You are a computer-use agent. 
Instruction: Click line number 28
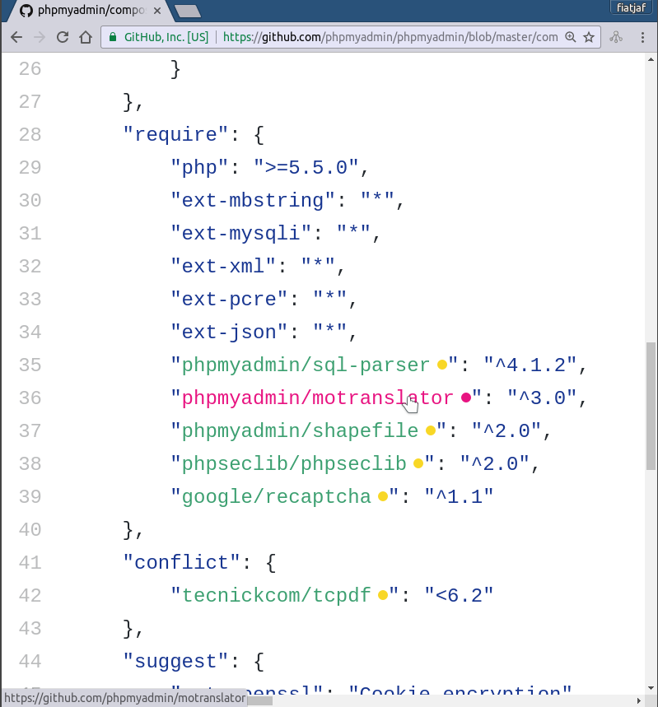click(30, 135)
